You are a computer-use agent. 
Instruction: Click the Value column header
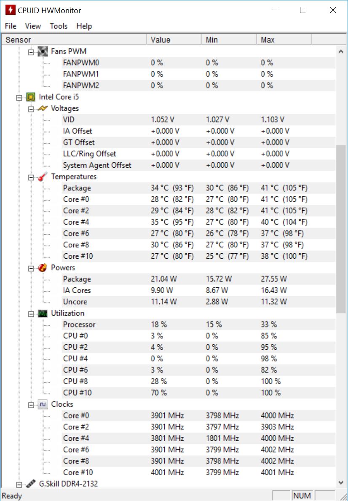[161, 40]
